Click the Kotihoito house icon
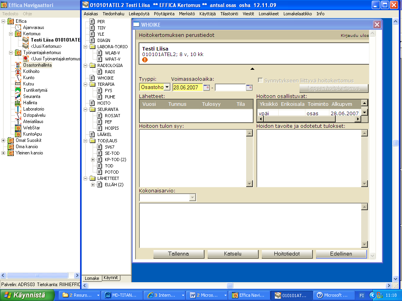The image size is (402, 301). point(18,71)
